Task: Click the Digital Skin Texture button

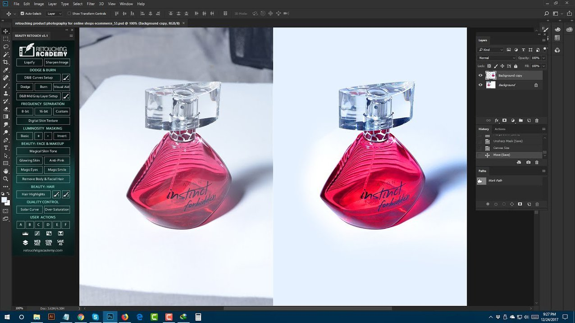Action: [x=43, y=121]
